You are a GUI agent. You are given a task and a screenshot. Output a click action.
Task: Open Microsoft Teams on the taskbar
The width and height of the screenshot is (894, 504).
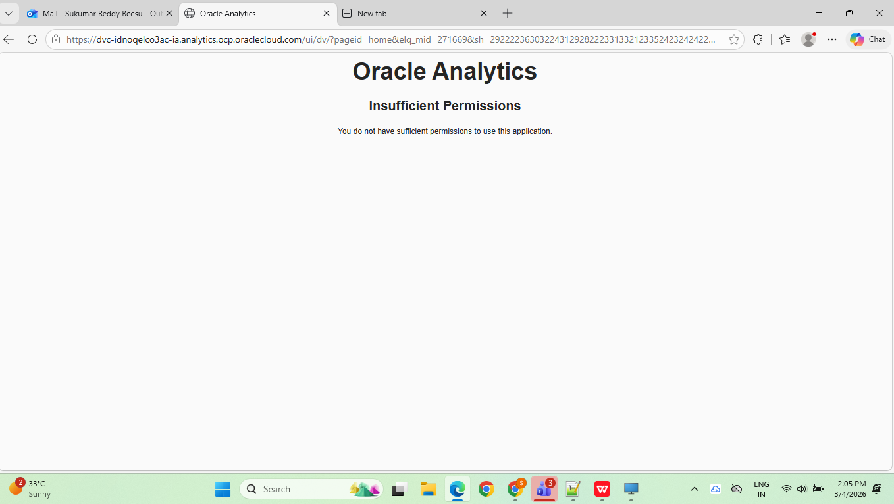click(544, 489)
